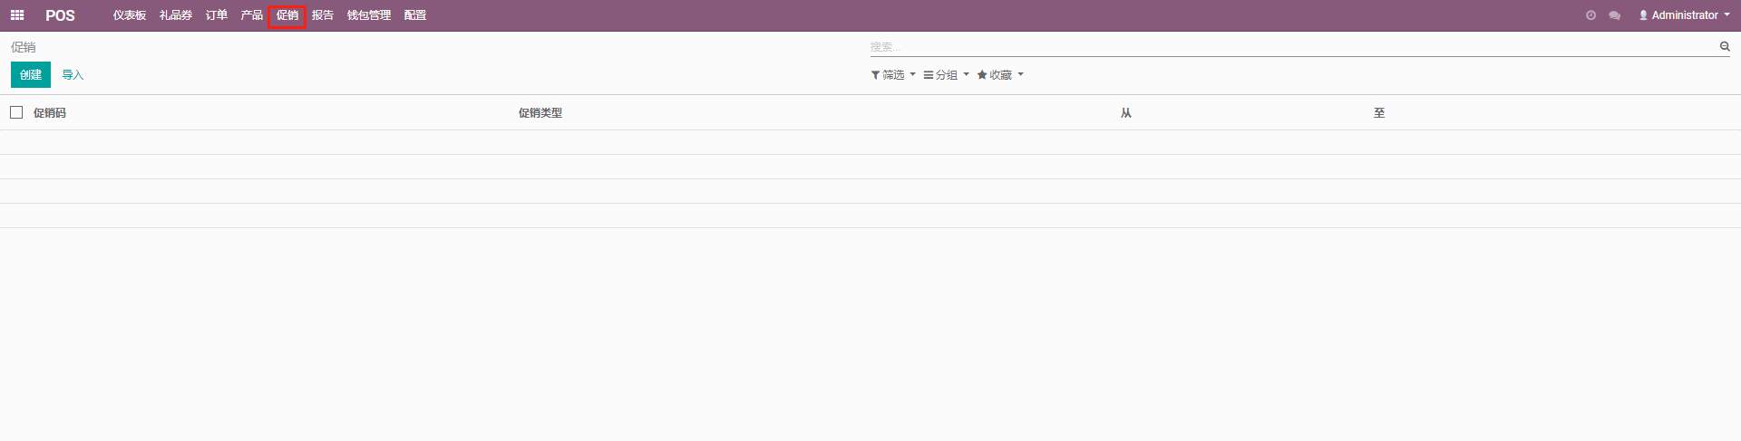Open the 配置 menu

415,15
